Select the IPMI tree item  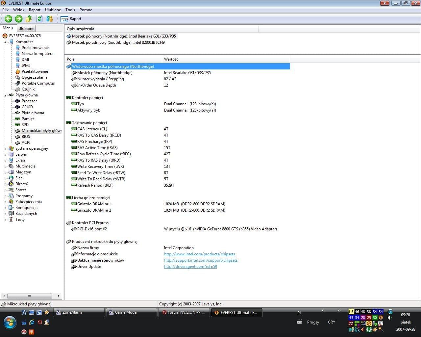tap(26, 65)
